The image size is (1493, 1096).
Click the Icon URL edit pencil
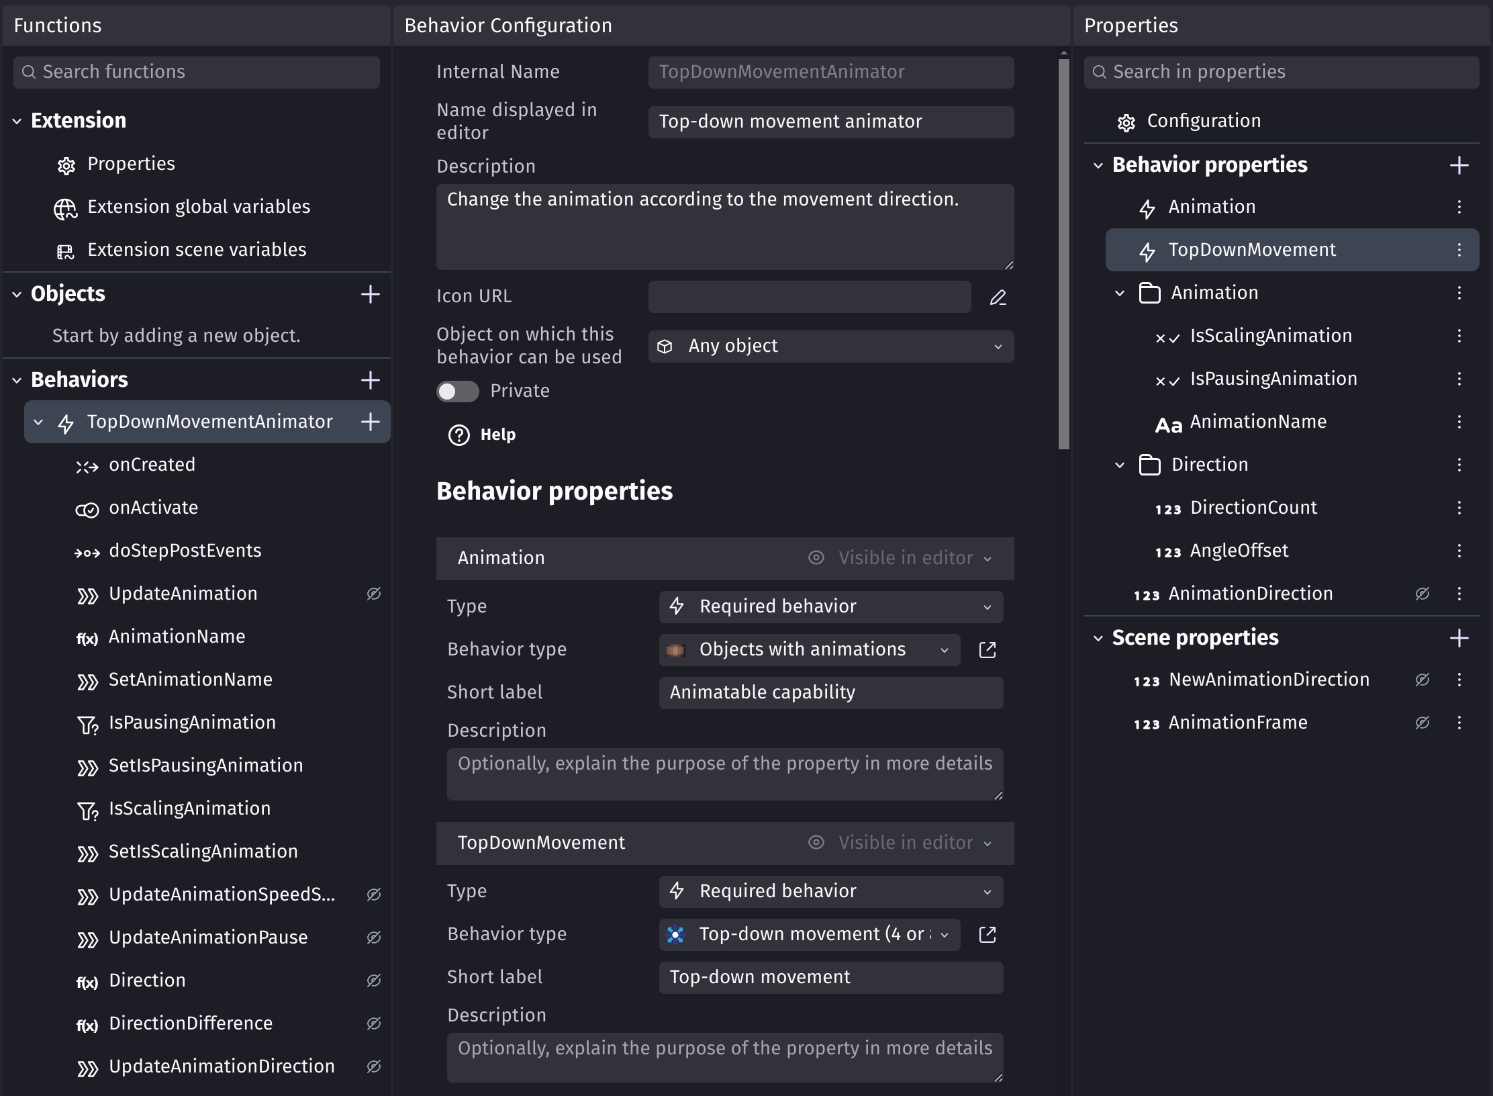tap(998, 297)
